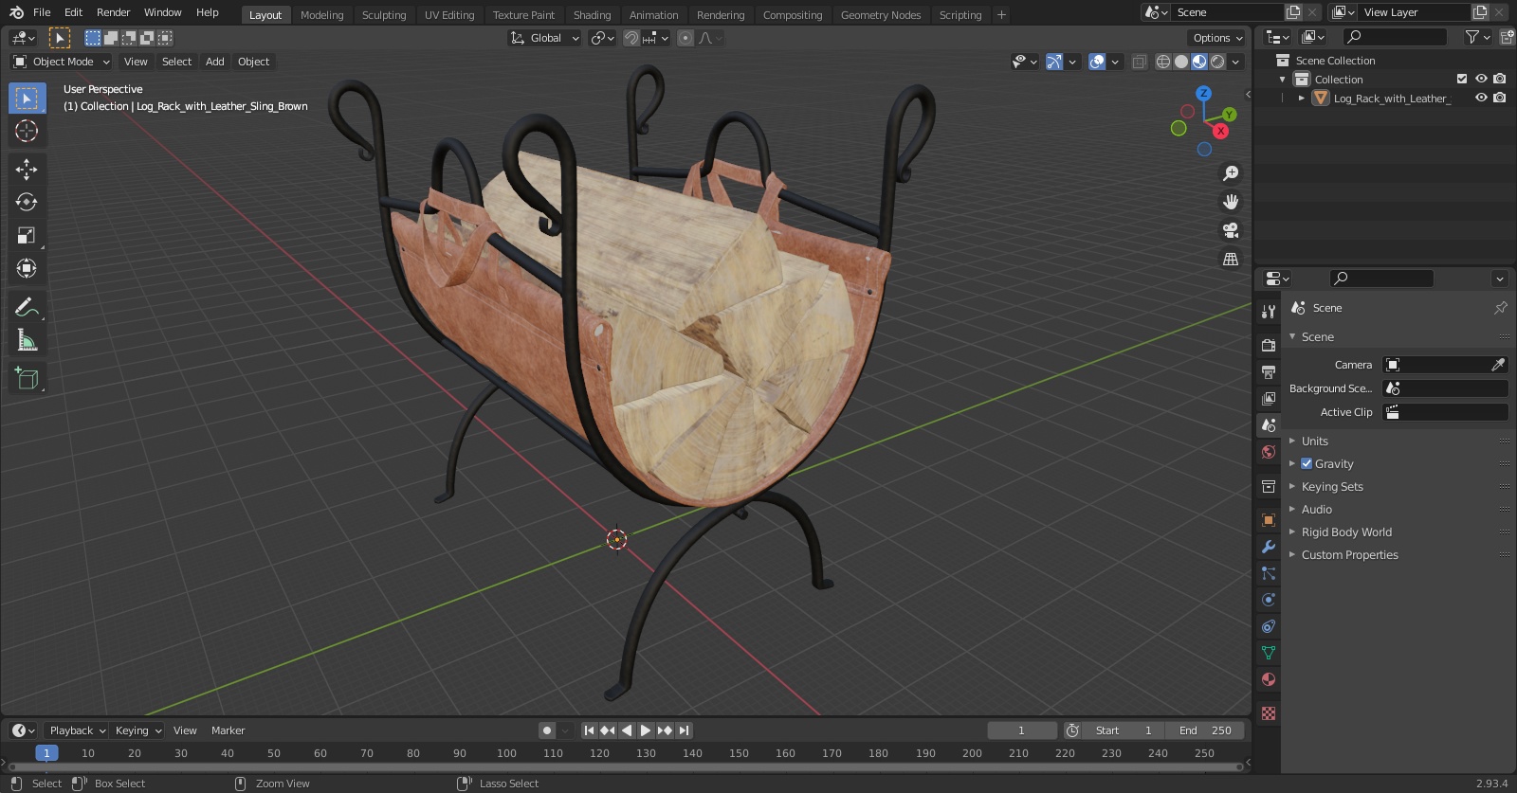Image resolution: width=1517 pixels, height=793 pixels.
Task: Select the Annotate tool
Action: click(27, 307)
